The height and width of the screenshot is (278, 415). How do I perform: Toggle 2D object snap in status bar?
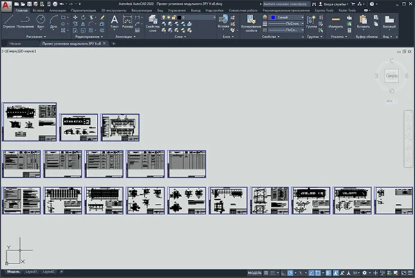point(318,272)
